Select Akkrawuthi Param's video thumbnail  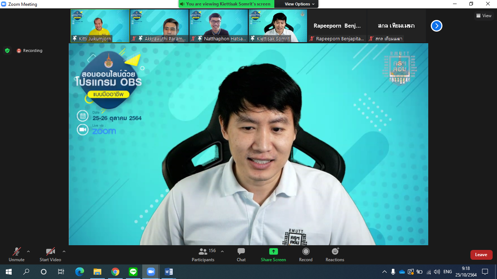click(x=159, y=26)
